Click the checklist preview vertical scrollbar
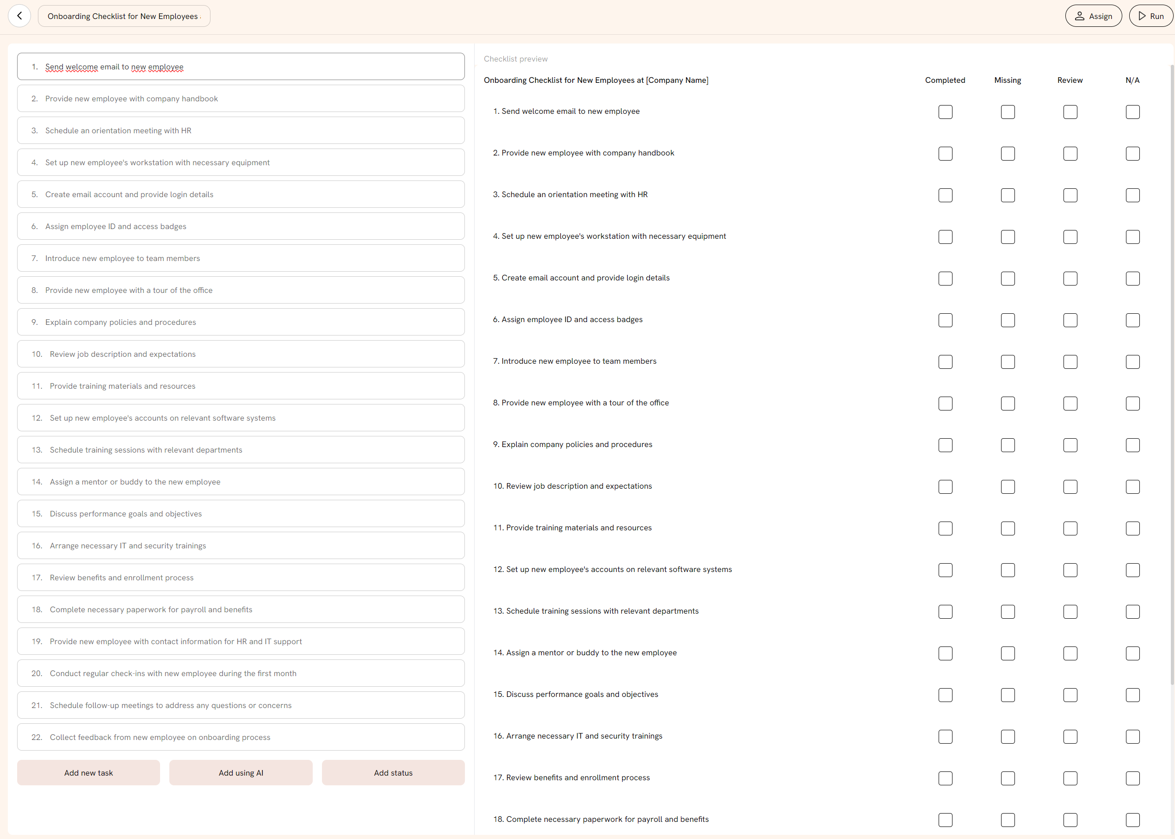Screen dimensions: 1175x839 1172,374
